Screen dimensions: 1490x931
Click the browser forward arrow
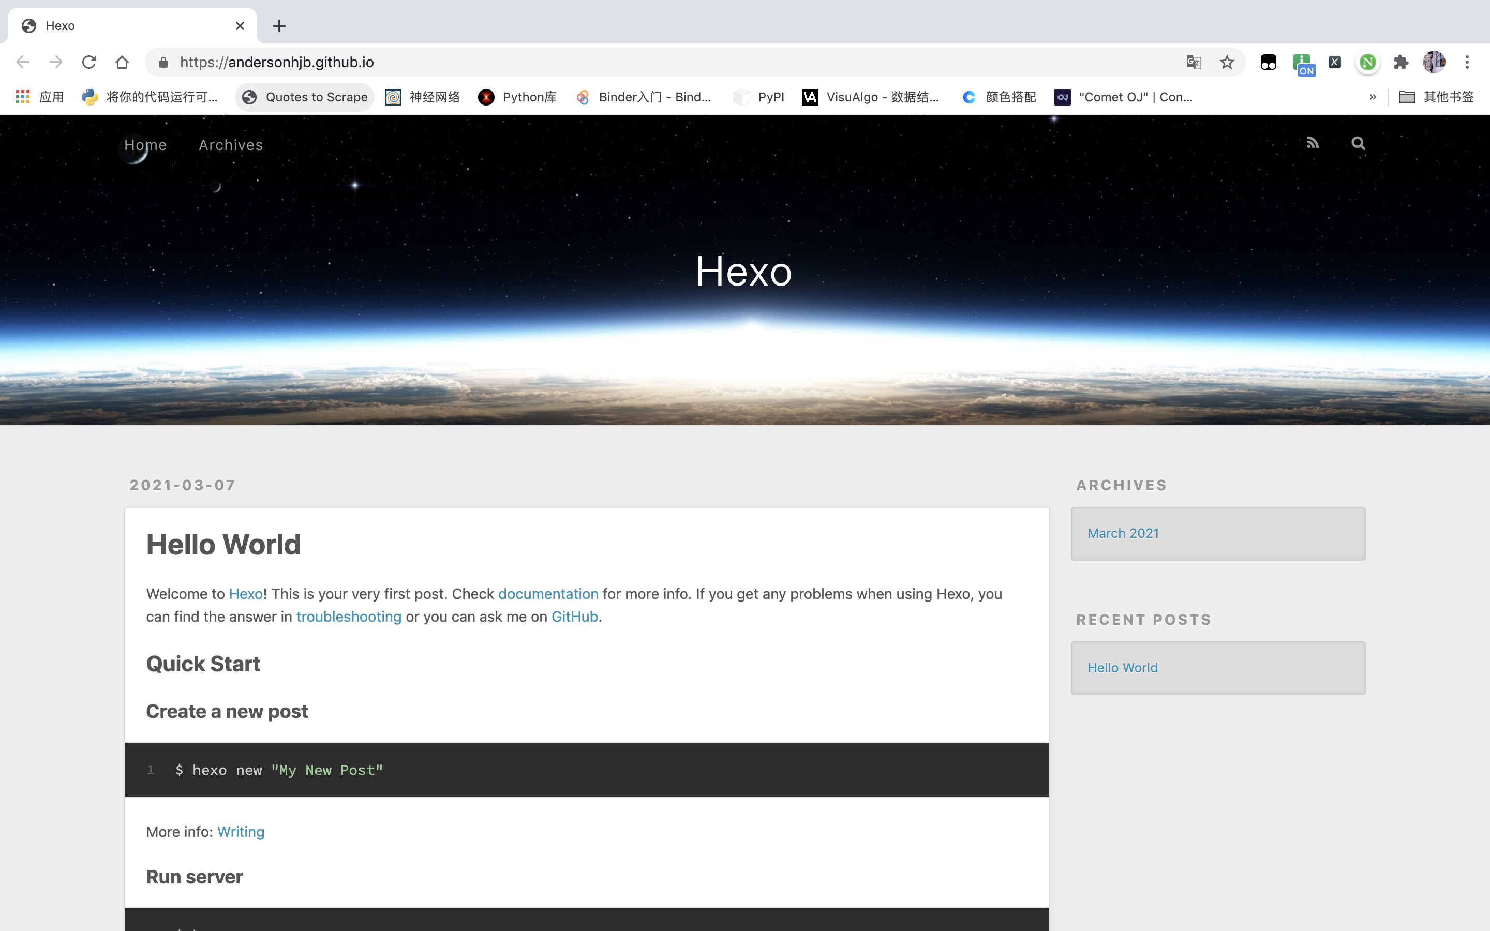coord(56,62)
